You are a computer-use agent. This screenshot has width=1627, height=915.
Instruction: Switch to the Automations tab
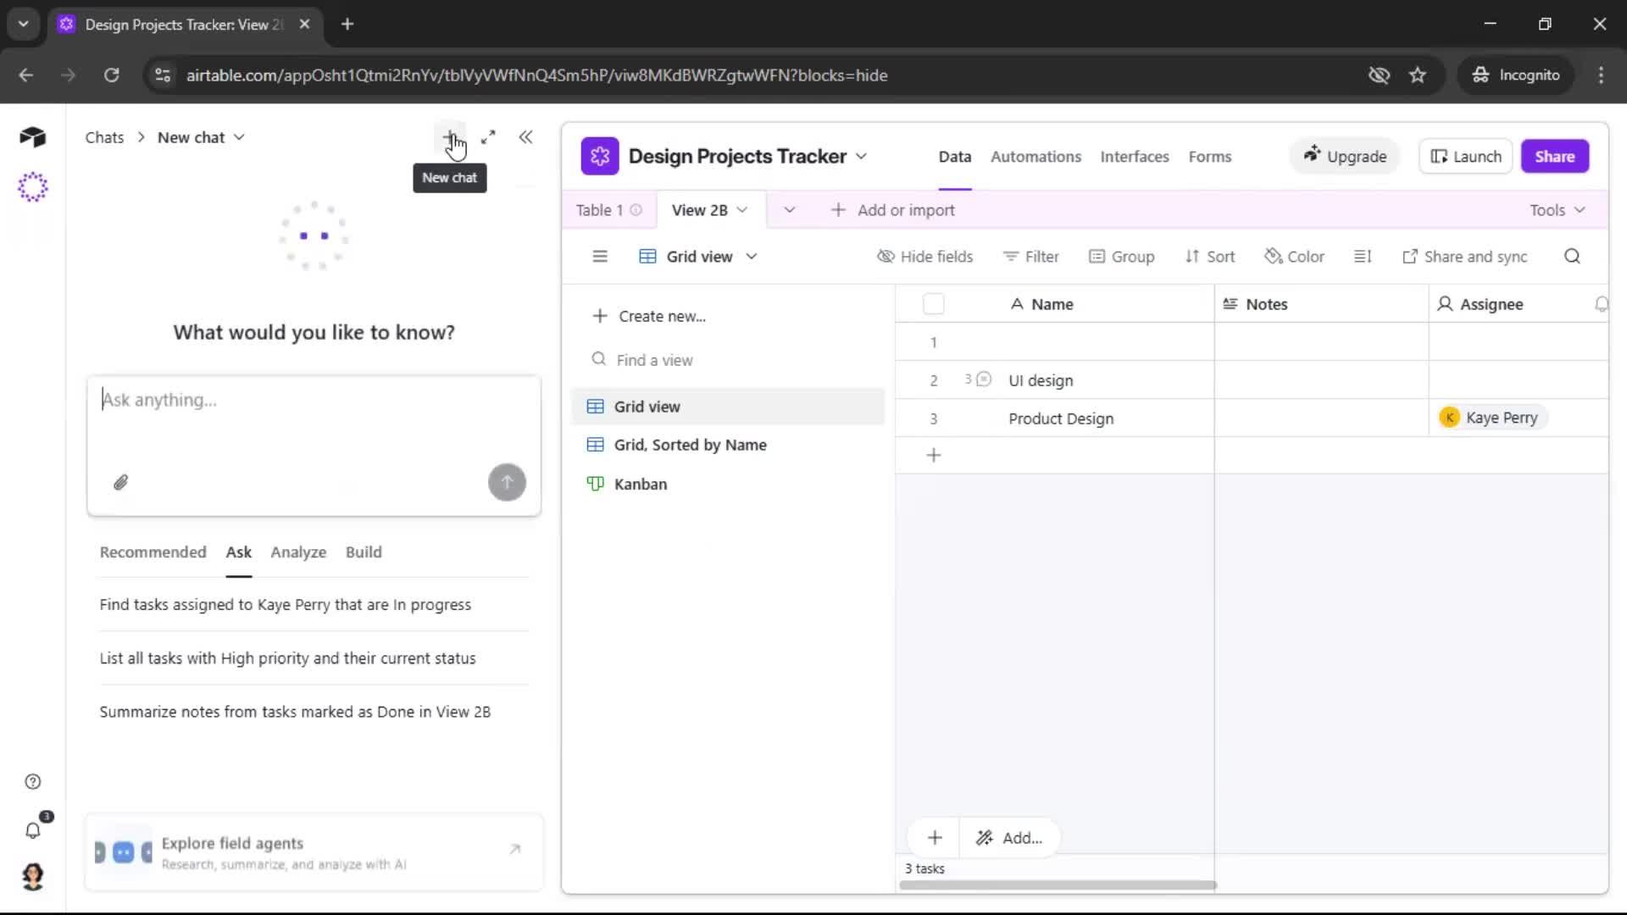click(x=1036, y=157)
